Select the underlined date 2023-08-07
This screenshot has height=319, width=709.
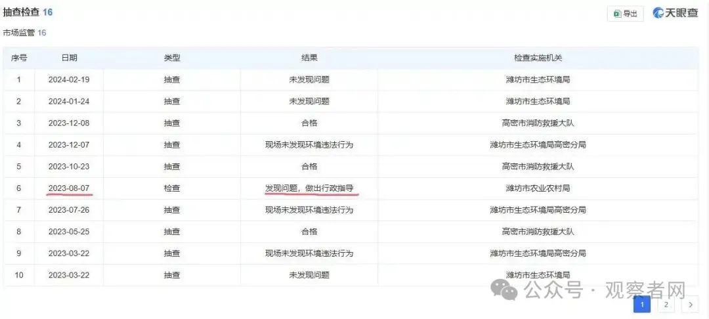[x=69, y=188]
